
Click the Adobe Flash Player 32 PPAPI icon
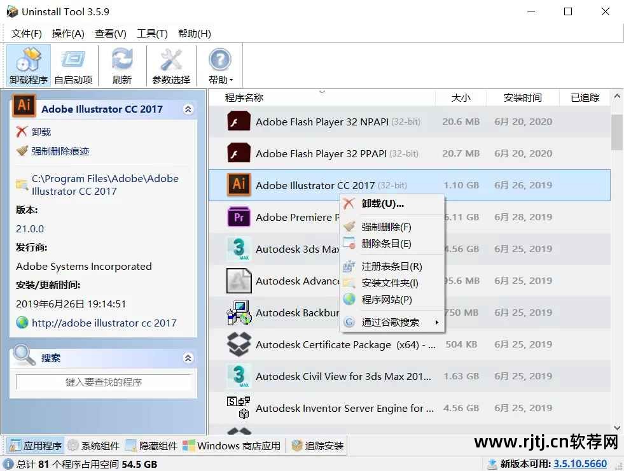pyautogui.click(x=239, y=153)
